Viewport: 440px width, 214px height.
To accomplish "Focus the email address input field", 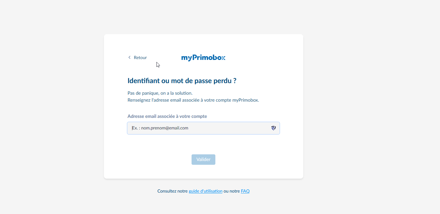I will (x=200, y=128).
